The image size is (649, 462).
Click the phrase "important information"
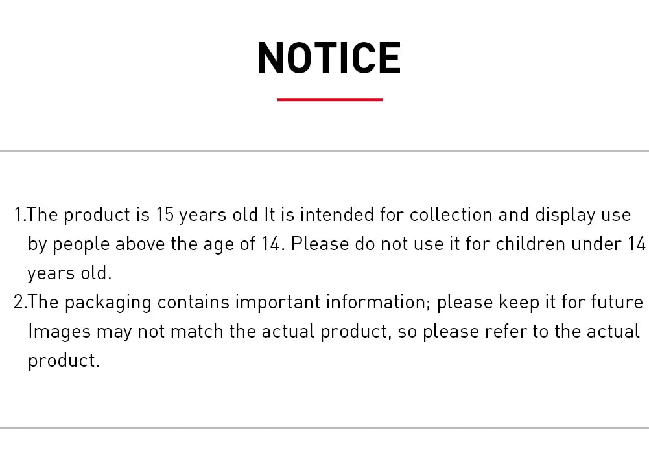pyautogui.click(x=331, y=302)
